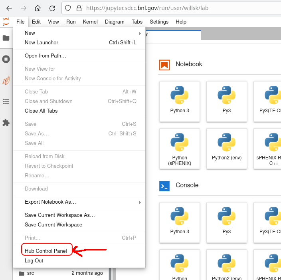The width and height of the screenshot is (281, 280).
Task: Select Save Current Workspace As…
Action: 79,215
